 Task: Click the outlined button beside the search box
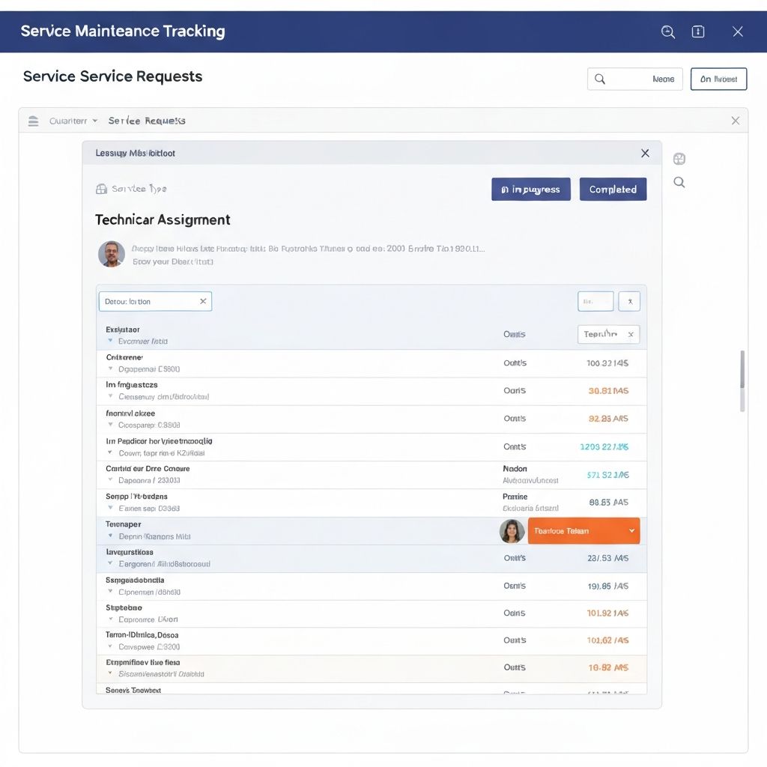coord(718,79)
